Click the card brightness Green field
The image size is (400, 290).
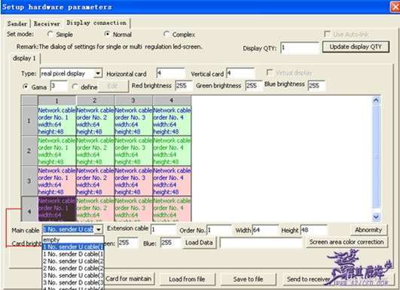[128, 243]
